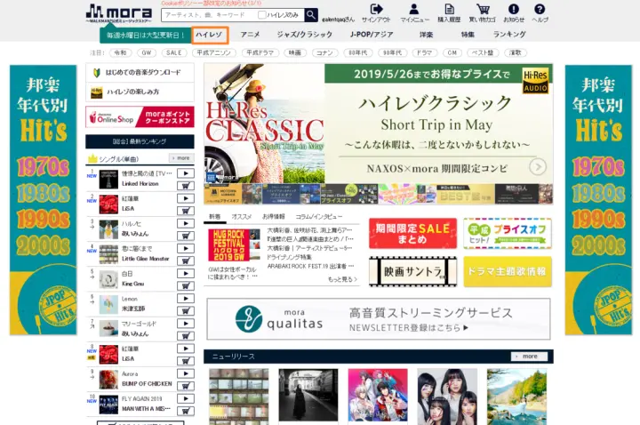Open the ハイレゾ navigation tab
Screen dimensions: 640x425
[210, 35]
